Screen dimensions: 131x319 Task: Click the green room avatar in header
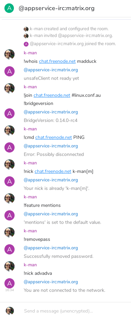click(9, 8)
